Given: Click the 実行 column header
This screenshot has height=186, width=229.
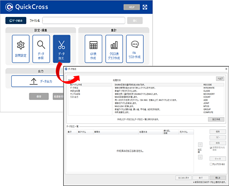Looking at the screenshot, I should pyautogui.click(x=72, y=132).
